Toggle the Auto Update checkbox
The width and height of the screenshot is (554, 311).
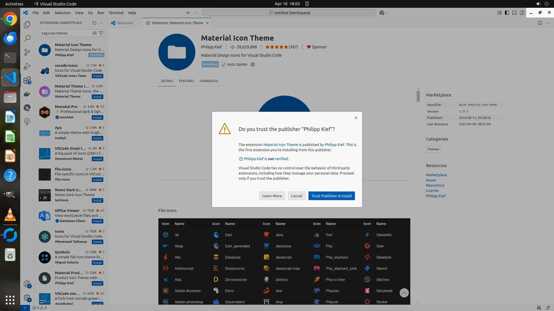224,65
